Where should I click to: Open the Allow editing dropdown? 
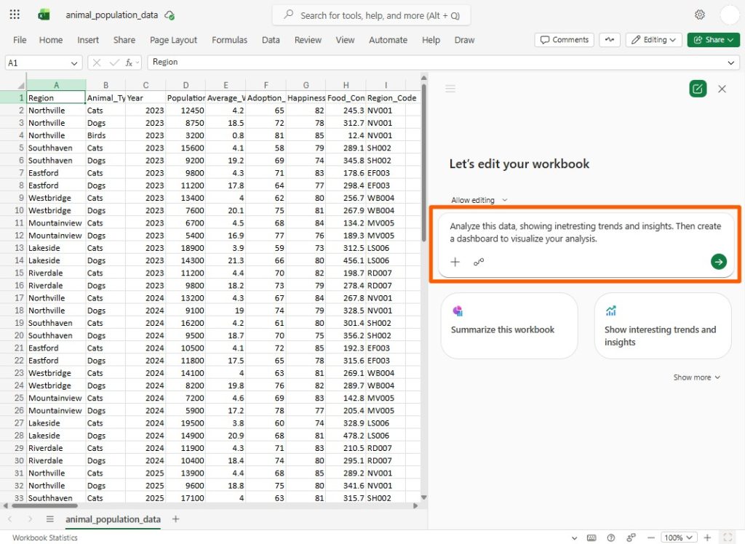coord(479,200)
